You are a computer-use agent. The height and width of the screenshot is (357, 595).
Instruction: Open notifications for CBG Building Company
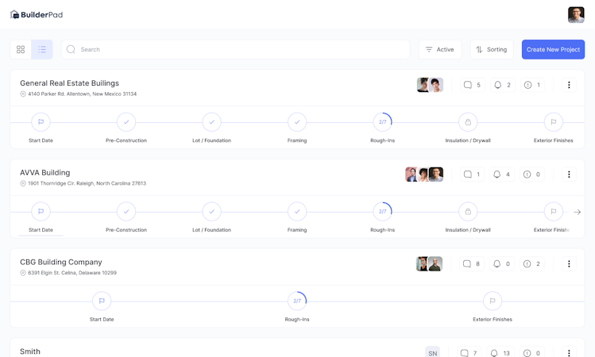pyautogui.click(x=501, y=263)
